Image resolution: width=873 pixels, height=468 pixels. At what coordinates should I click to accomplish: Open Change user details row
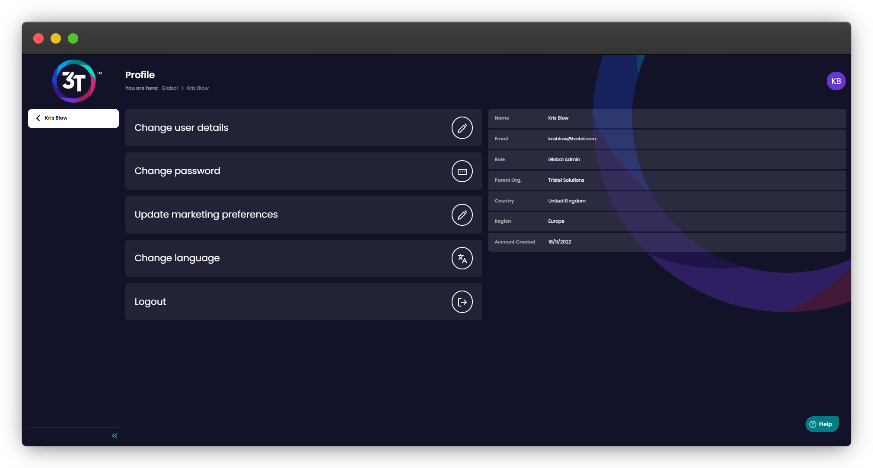(182, 128)
